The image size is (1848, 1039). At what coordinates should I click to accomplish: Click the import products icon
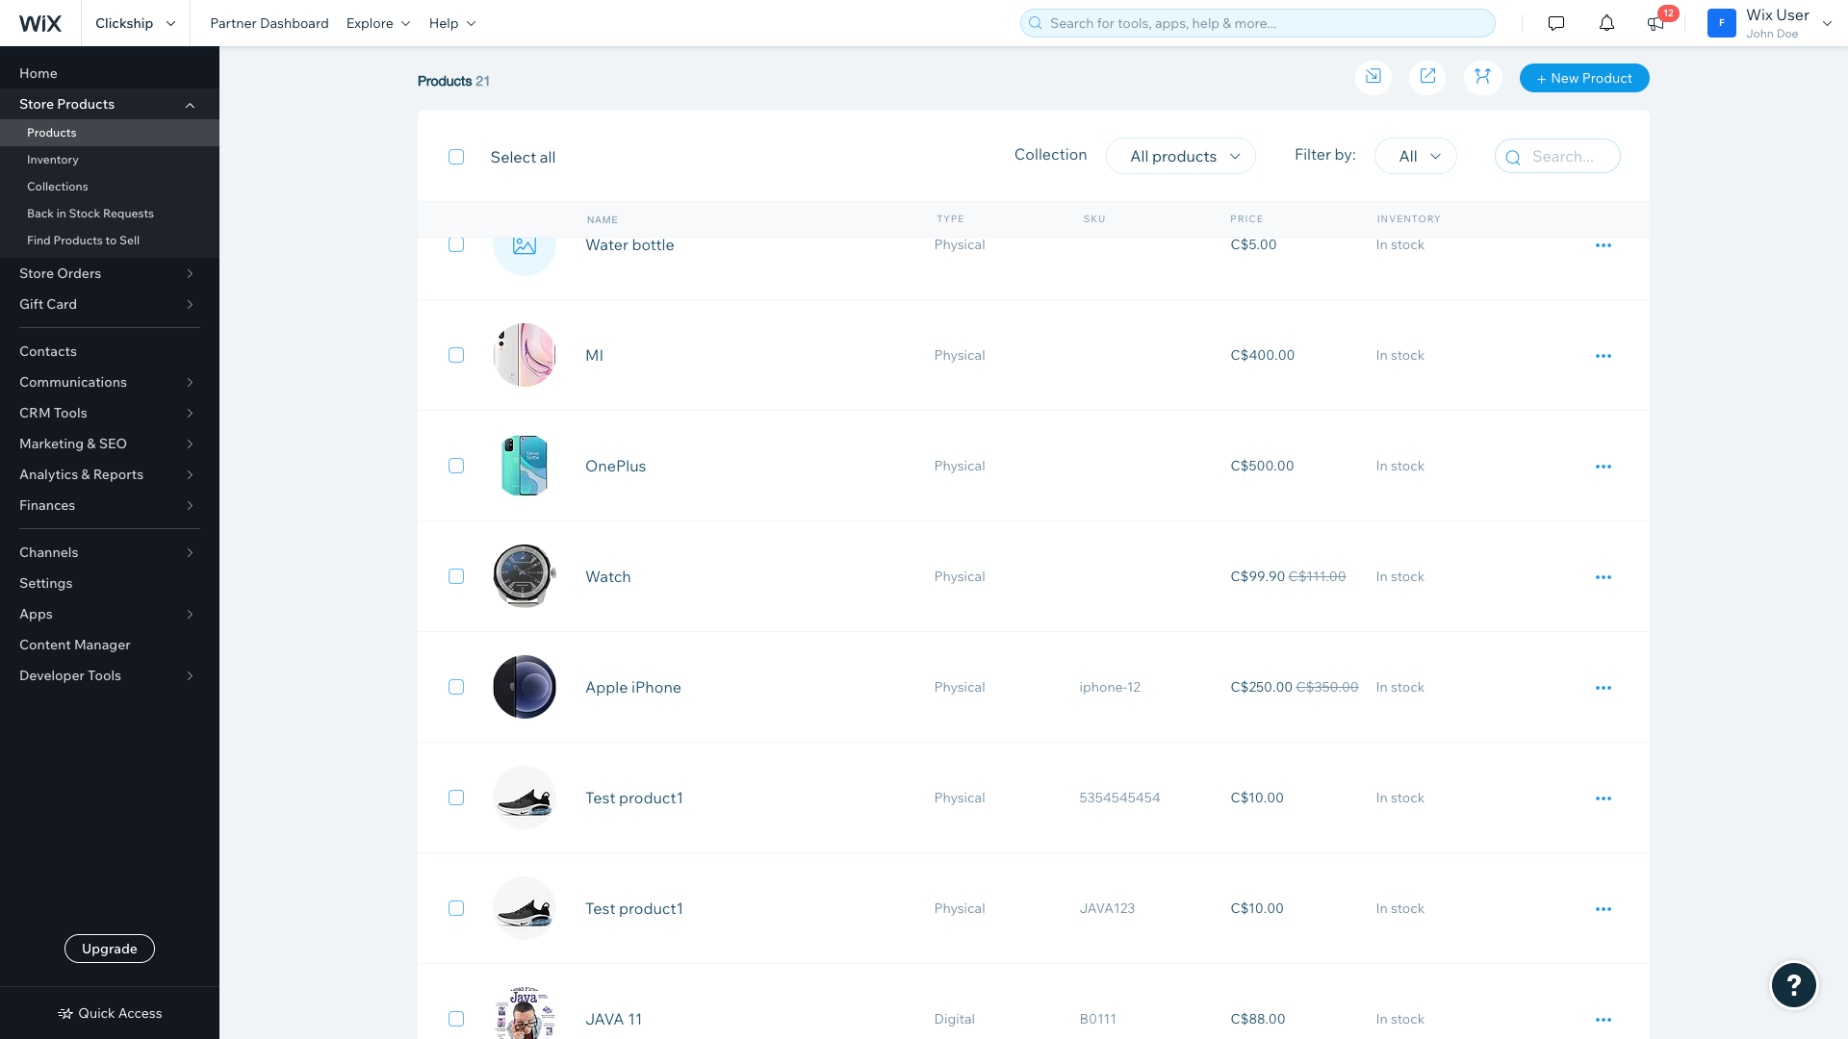click(1373, 77)
